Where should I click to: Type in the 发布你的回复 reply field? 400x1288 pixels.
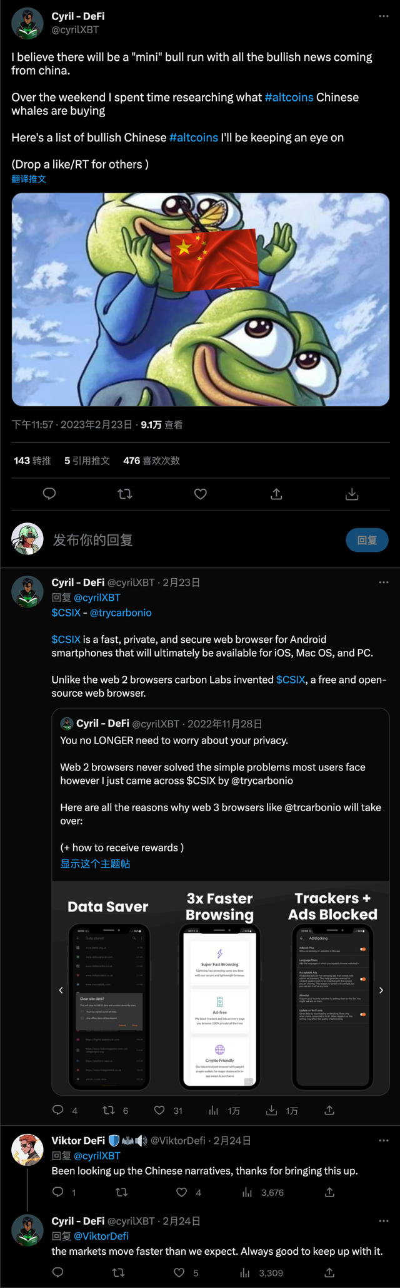coord(187,540)
